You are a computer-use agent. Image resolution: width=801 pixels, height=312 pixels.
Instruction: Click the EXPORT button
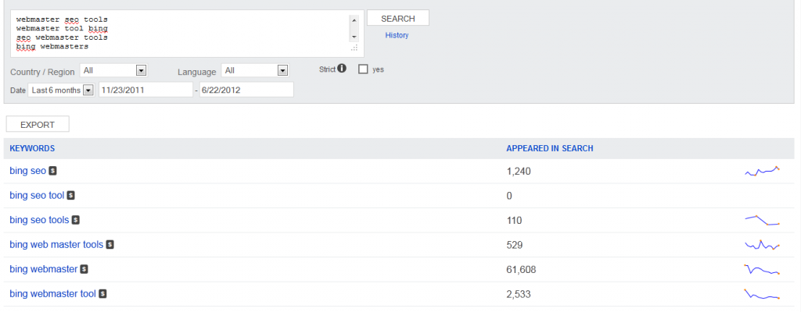coord(38,124)
